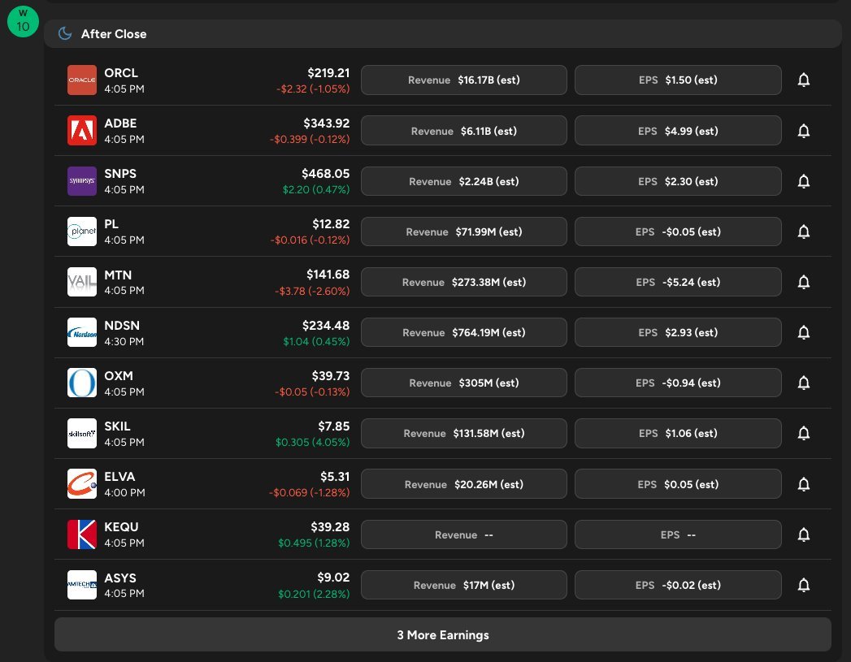Toggle the SNPS notification bell
The width and height of the screenshot is (851, 662).
804,181
